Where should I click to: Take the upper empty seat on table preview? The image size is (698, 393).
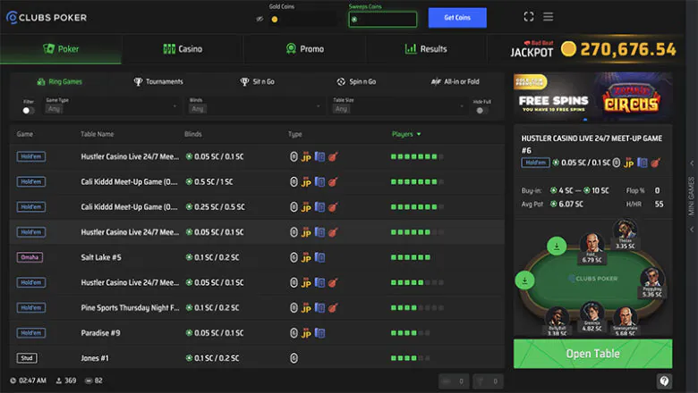point(557,246)
